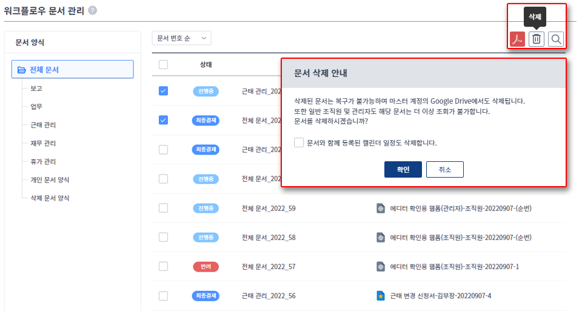Select 재무 관리 form category

43,143
